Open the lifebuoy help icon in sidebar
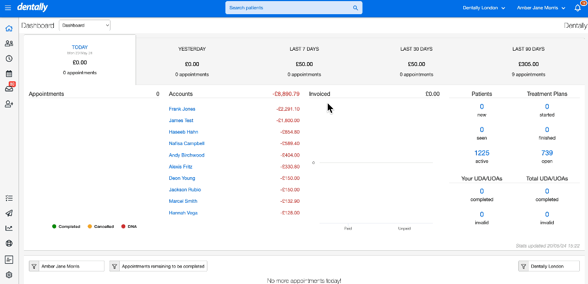The image size is (588, 284). pos(9,244)
